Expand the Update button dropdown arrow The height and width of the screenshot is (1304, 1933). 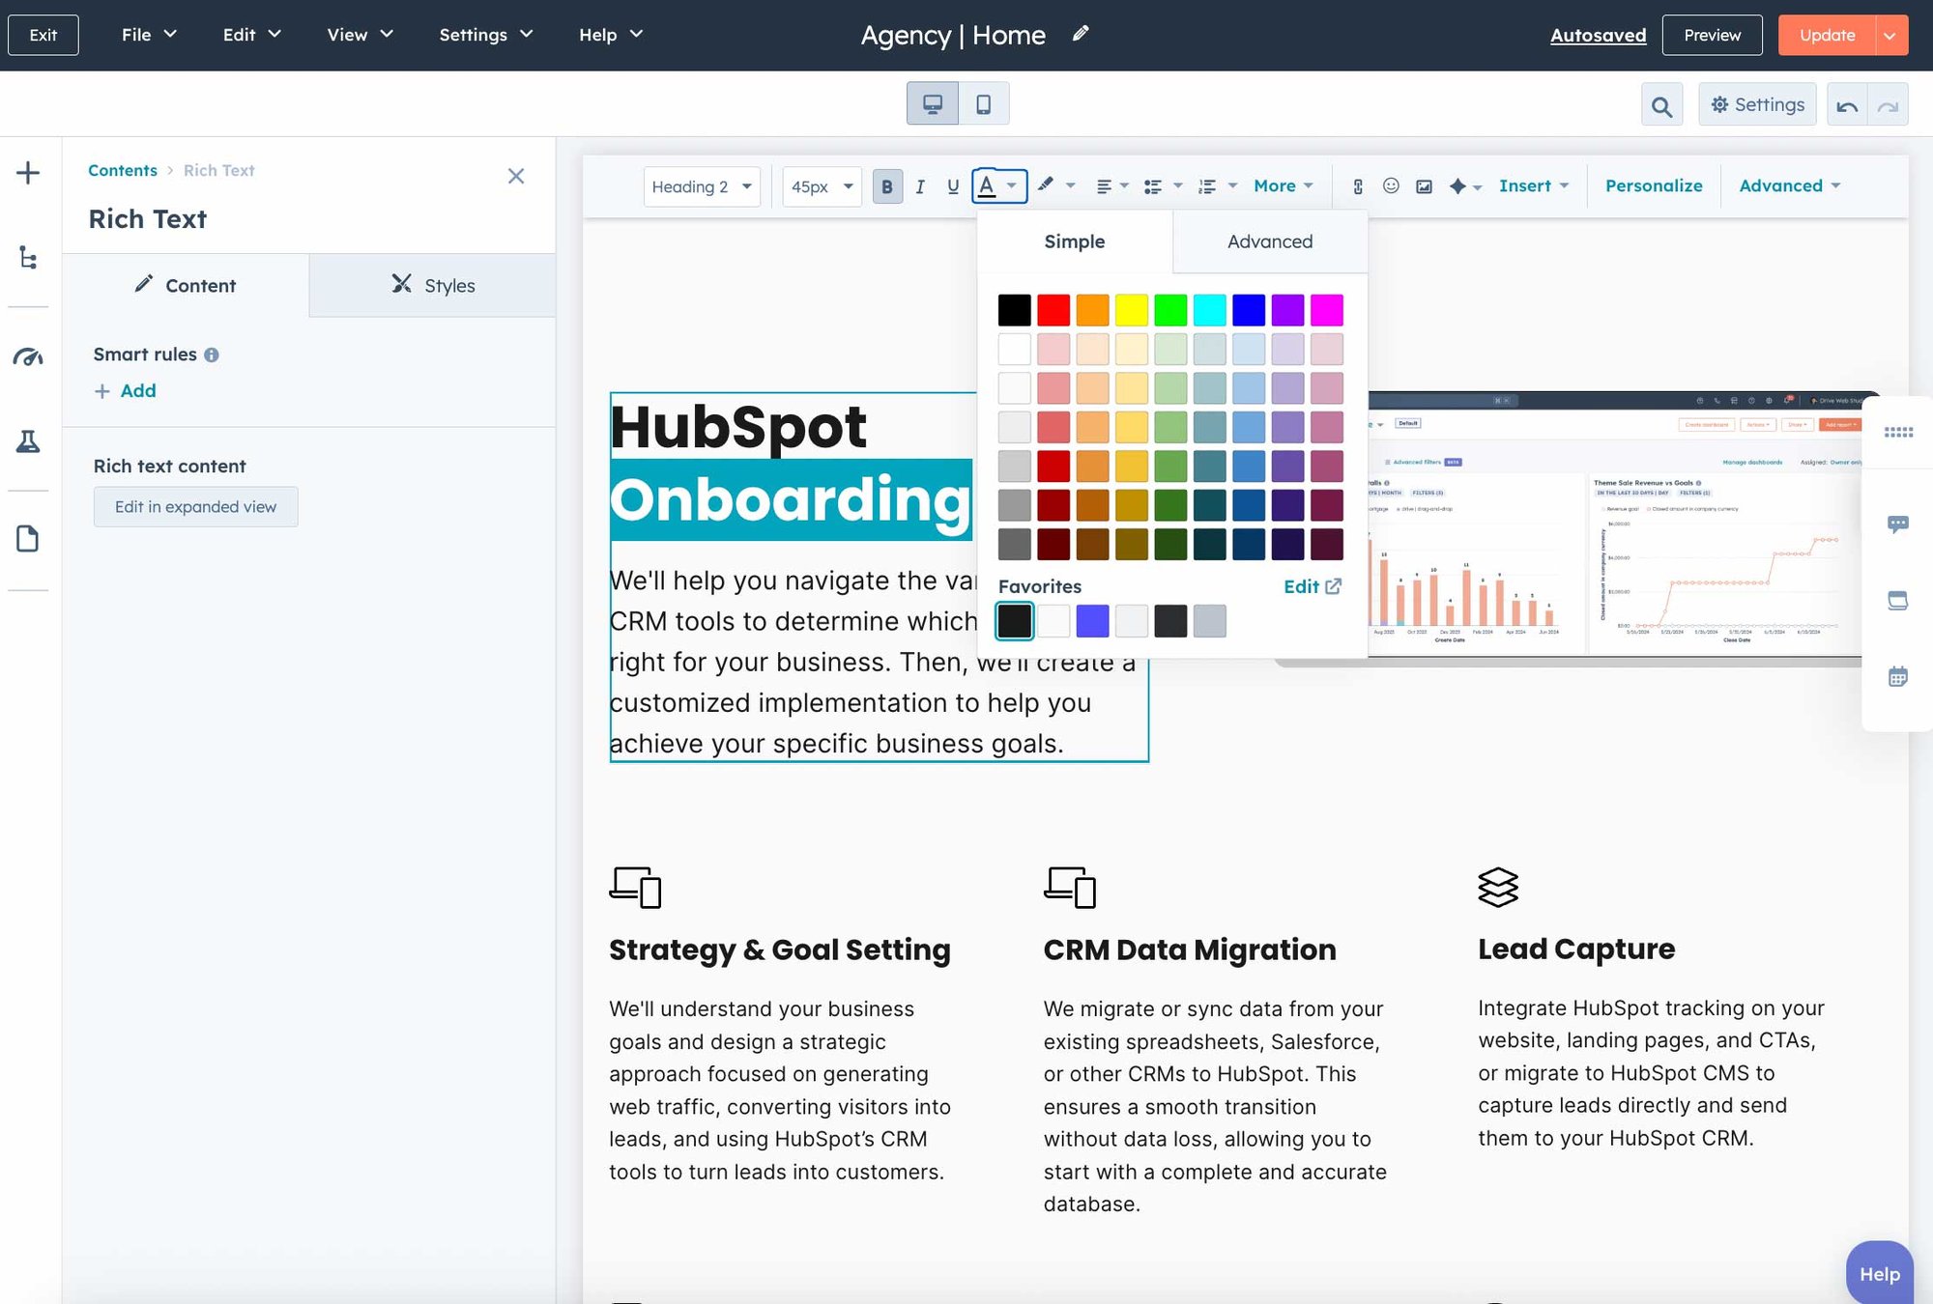pyautogui.click(x=1890, y=36)
